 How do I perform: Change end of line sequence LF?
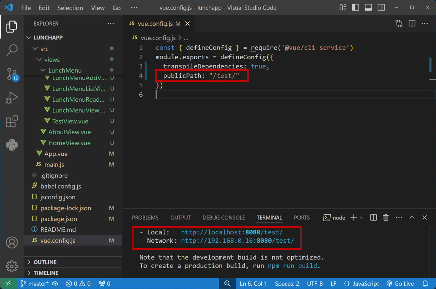[x=333, y=284]
